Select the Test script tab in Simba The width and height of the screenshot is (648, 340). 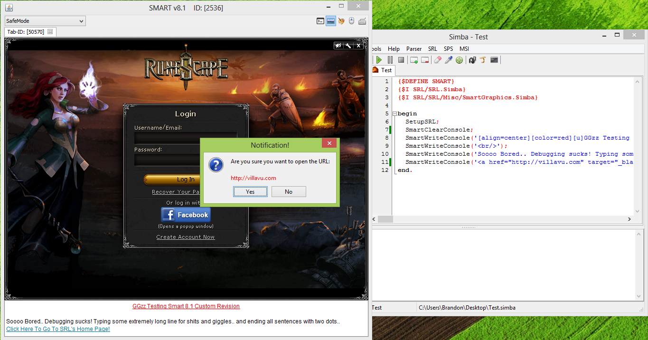coord(383,70)
